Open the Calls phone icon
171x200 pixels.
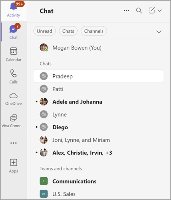[x=13, y=73]
